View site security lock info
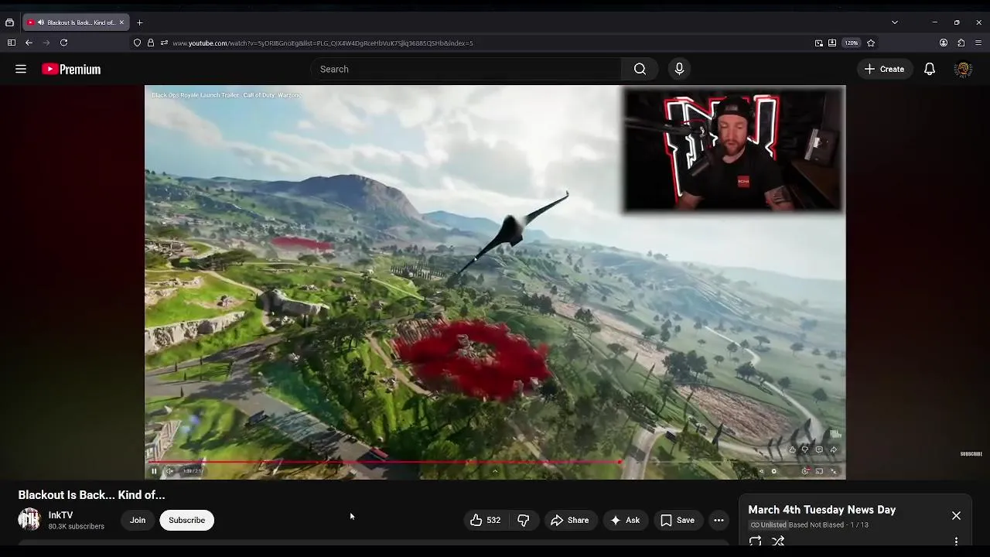990x557 pixels. (151, 43)
